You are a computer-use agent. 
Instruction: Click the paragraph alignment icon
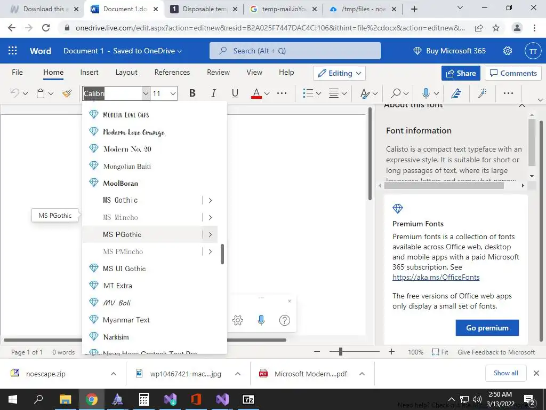click(x=334, y=93)
